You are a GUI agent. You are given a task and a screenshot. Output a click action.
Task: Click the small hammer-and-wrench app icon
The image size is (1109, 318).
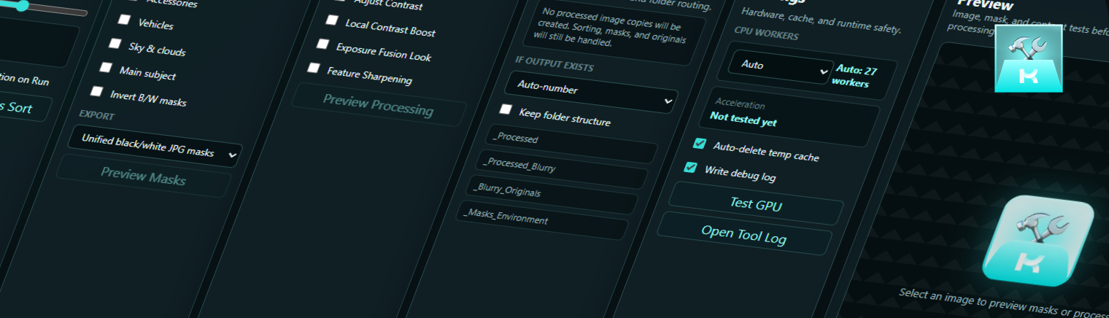(x=1029, y=58)
